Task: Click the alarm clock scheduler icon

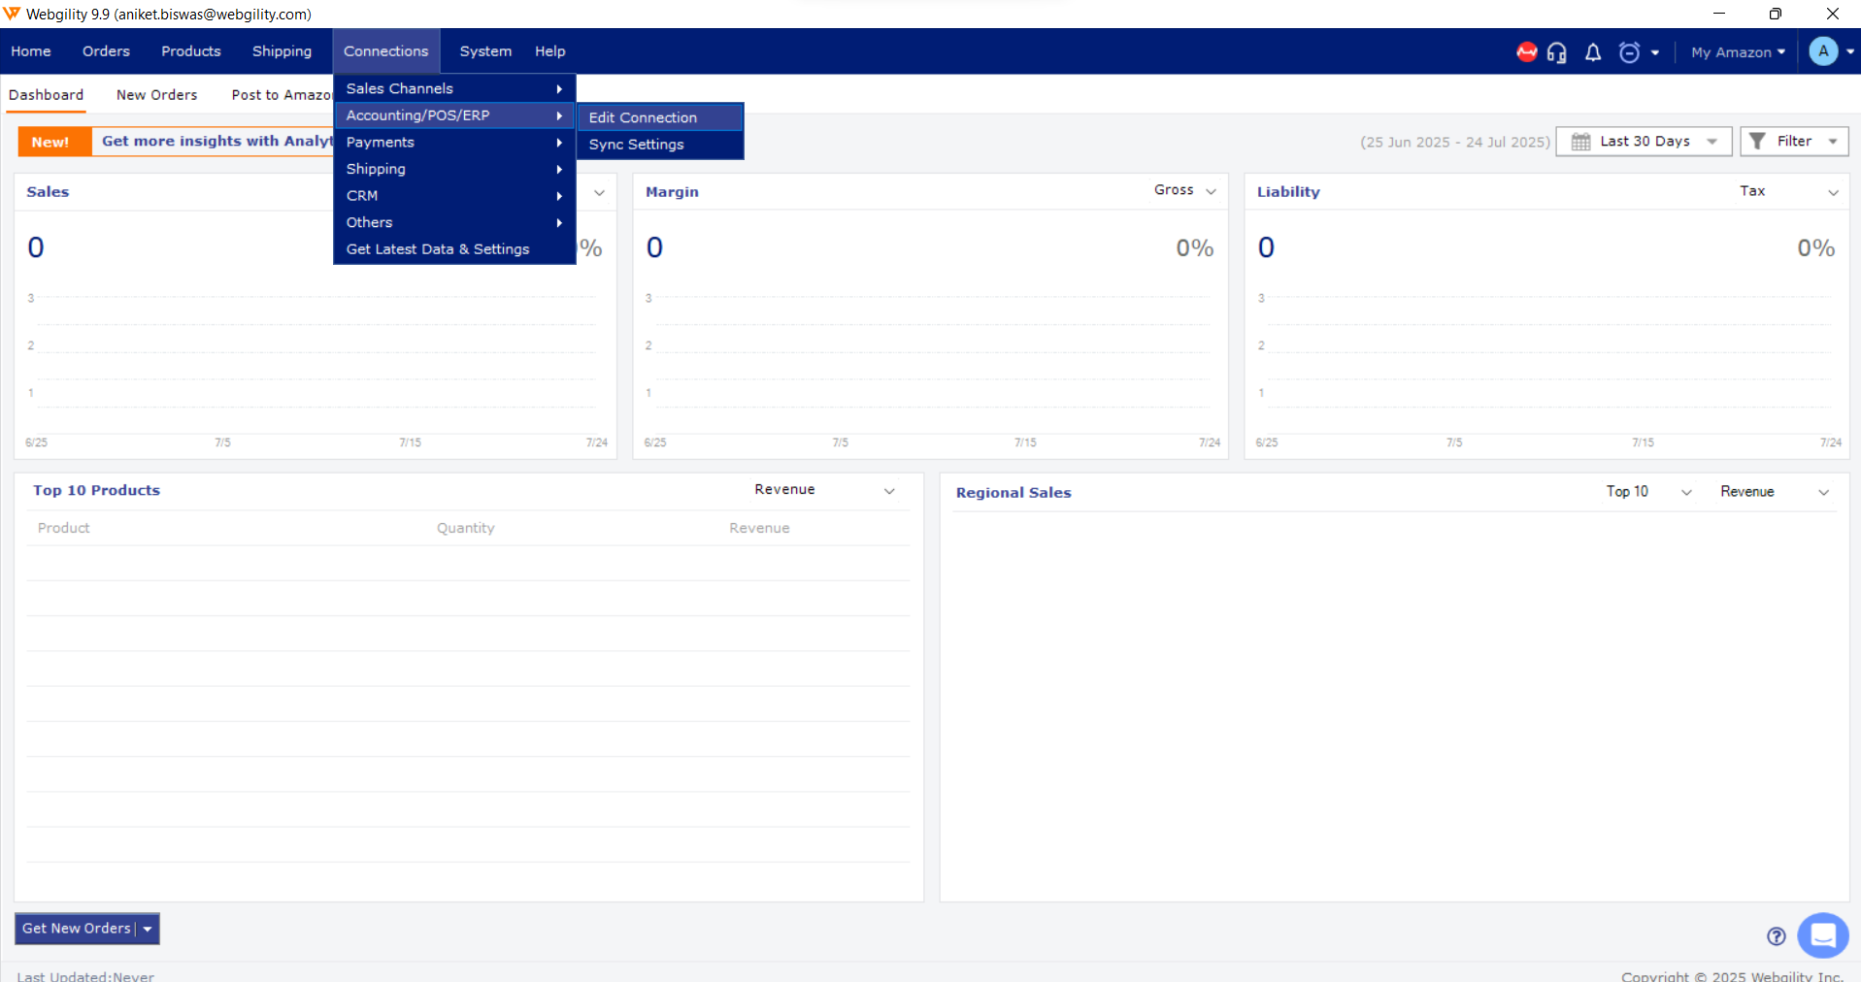Action: [x=1629, y=52]
